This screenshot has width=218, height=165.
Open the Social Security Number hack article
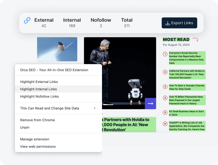[x=187, y=58]
